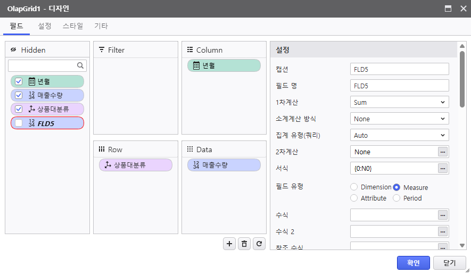Open the 스타일 tab
The height and width of the screenshot is (274, 471).
[x=73, y=26]
